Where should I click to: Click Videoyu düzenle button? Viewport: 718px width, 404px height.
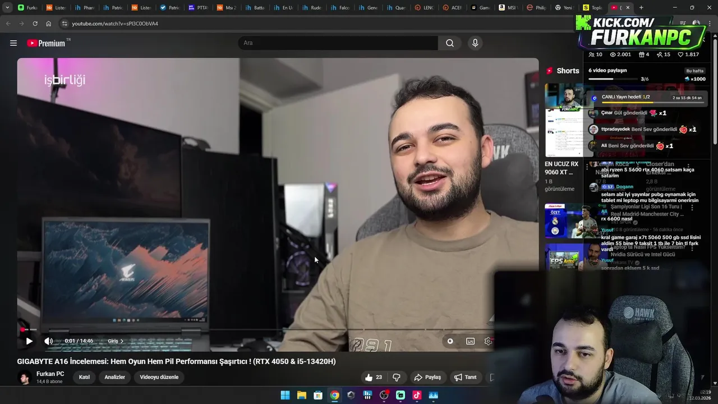click(159, 377)
